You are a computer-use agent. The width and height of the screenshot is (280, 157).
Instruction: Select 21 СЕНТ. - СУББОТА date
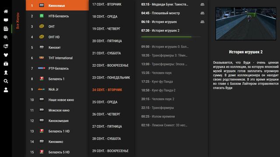[x=106, y=53]
